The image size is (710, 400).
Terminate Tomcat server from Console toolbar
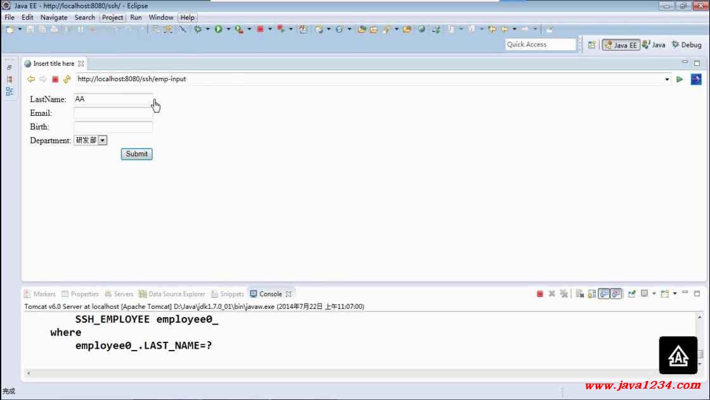coord(539,294)
